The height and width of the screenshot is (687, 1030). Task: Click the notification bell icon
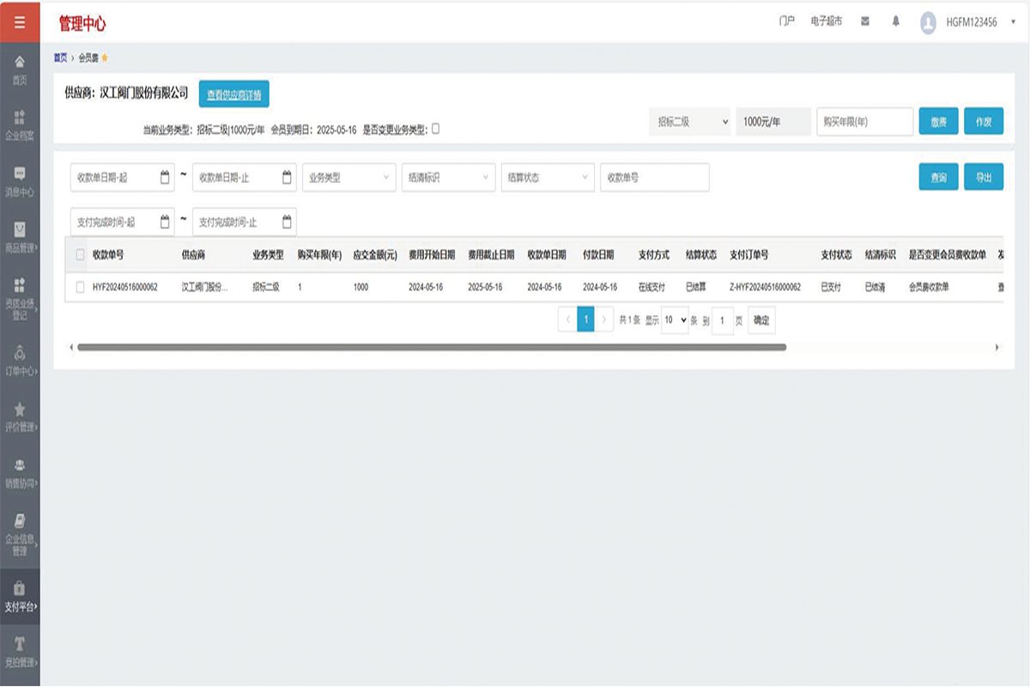[x=895, y=21]
